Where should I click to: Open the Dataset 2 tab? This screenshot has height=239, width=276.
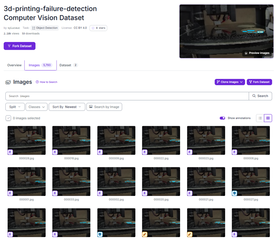(x=68, y=65)
